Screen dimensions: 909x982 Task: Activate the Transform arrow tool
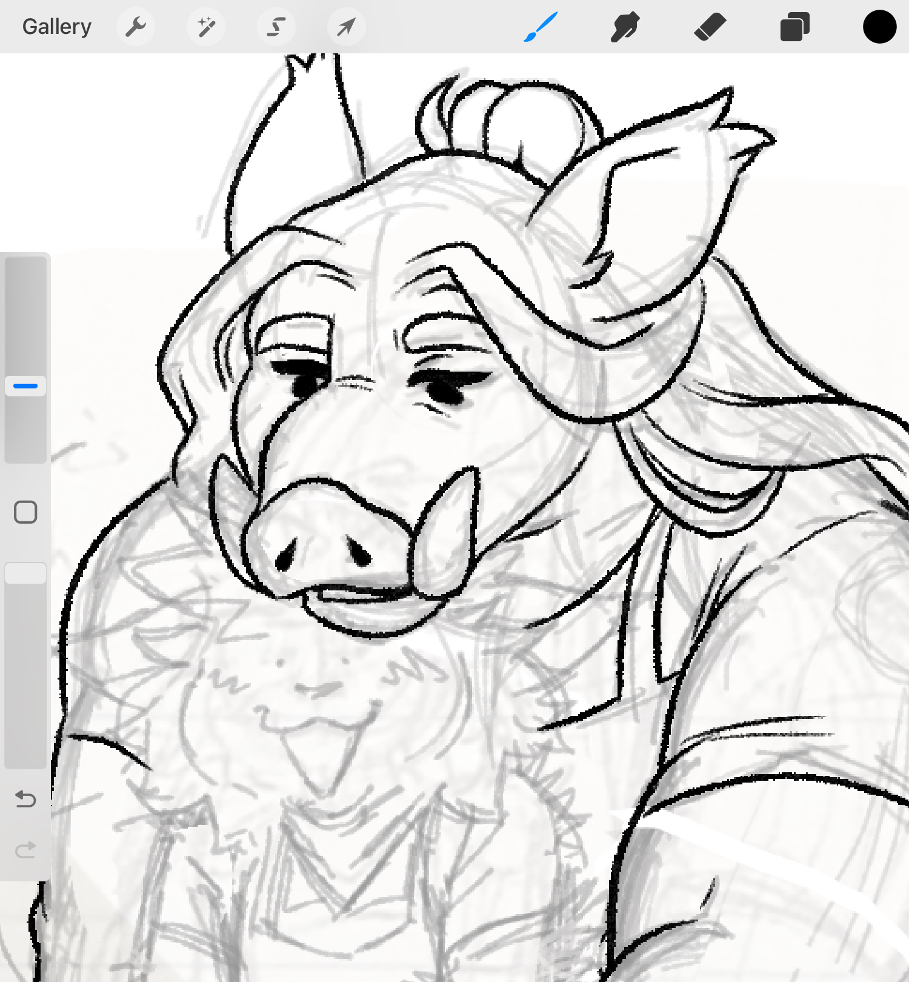(x=347, y=27)
